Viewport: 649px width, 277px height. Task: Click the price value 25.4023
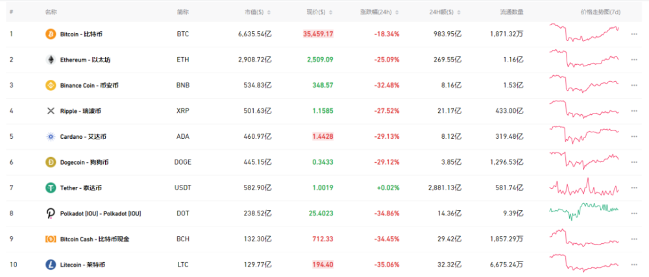tap(321, 213)
